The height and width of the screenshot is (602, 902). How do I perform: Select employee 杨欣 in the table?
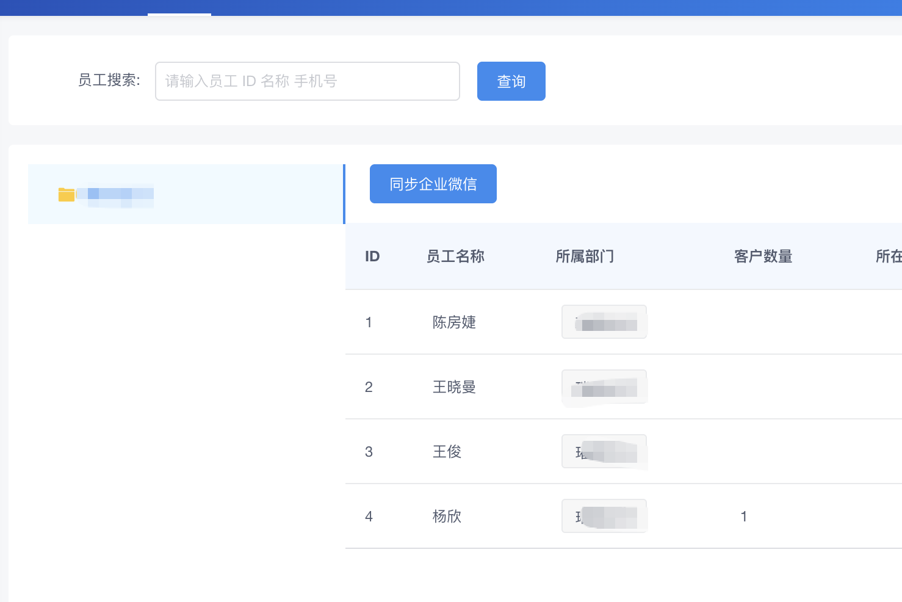pos(447,517)
